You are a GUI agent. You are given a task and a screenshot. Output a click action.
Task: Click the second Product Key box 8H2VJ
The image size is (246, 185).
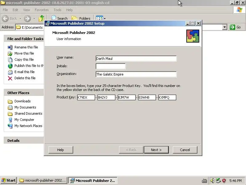(106, 97)
